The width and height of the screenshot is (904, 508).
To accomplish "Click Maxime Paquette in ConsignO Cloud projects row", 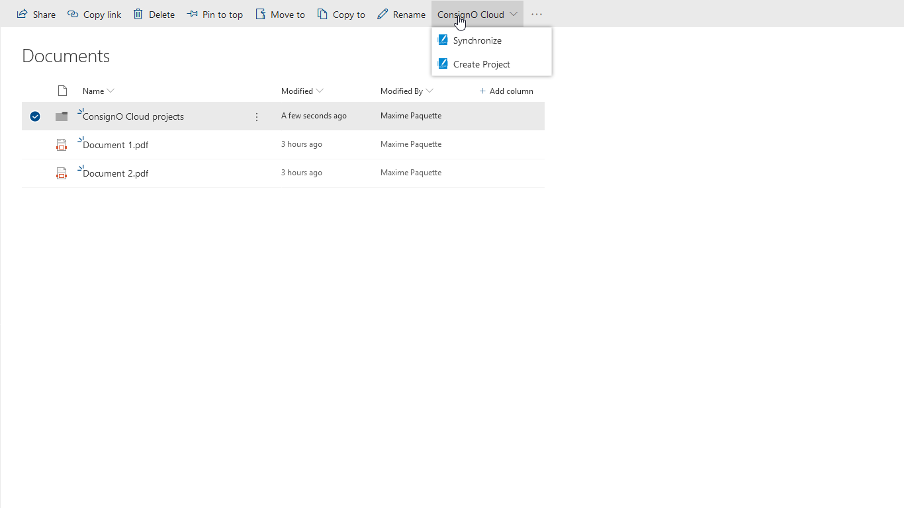I will pyautogui.click(x=411, y=116).
